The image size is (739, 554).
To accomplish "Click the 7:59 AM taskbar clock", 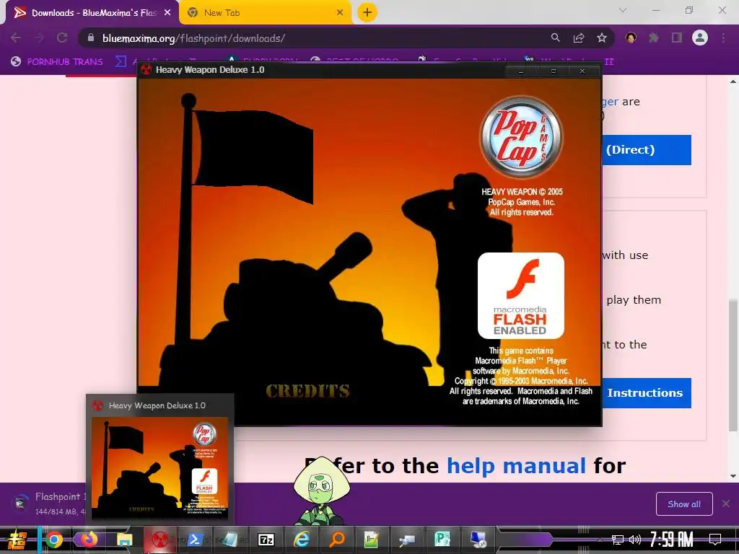I will [x=672, y=540].
